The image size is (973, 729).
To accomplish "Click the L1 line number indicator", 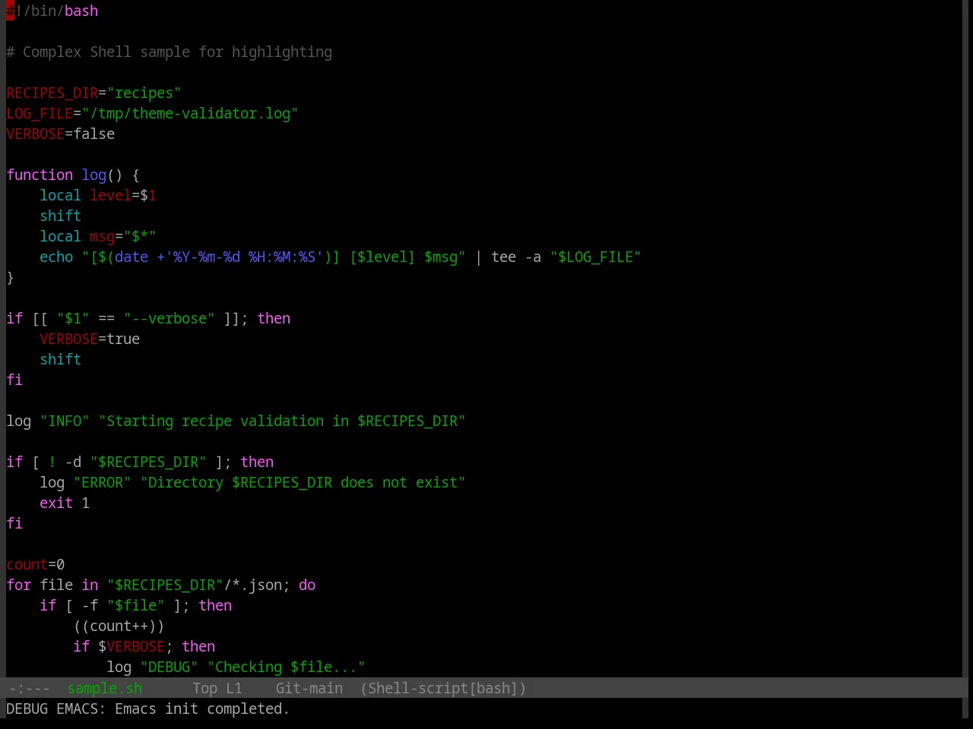I will pos(233,688).
